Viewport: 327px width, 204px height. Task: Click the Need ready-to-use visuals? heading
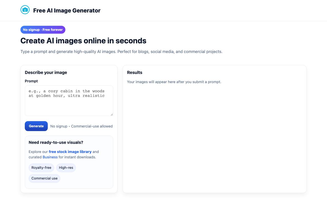tap(56, 142)
